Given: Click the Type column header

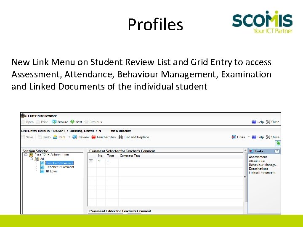Looking at the screenshot, I should [x=111, y=156].
